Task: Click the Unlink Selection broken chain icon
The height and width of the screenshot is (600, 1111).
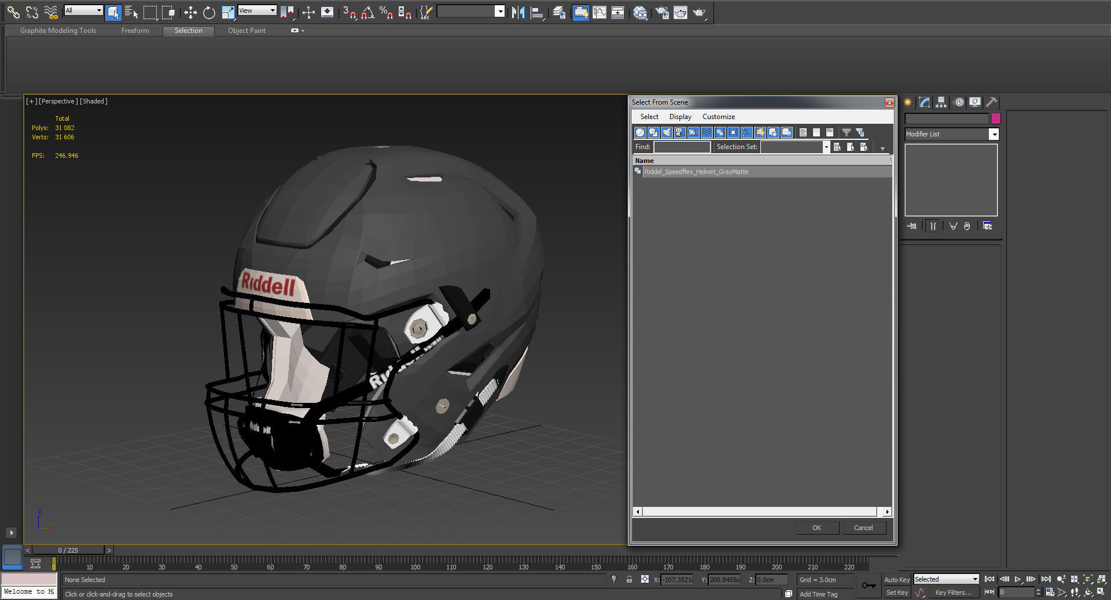Action: pos(32,12)
